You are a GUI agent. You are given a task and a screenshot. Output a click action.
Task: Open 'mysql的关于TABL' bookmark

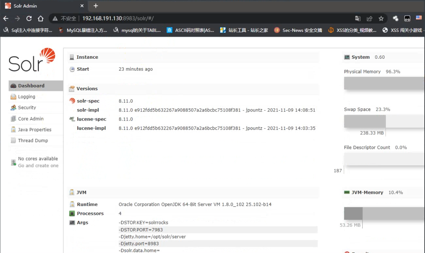coord(137,30)
